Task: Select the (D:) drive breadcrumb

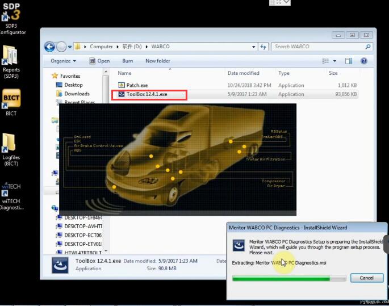Action: [x=132, y=47]
